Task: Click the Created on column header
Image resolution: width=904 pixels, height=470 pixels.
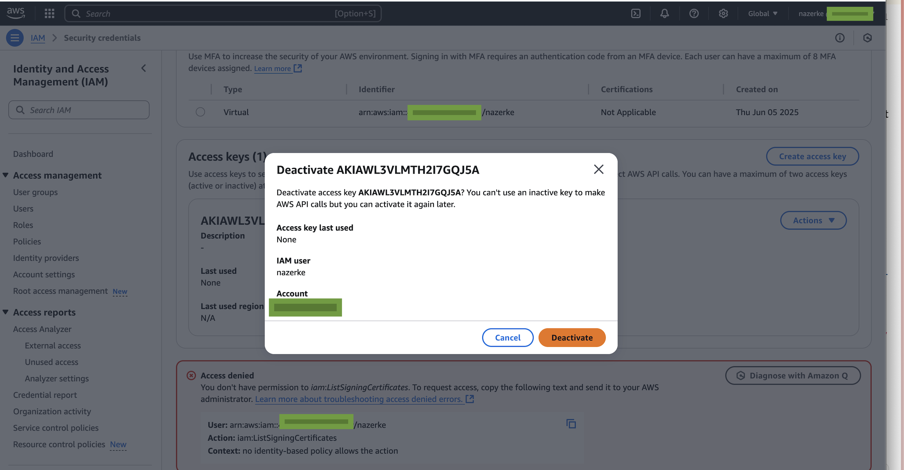Action: [x=757, y=89]
